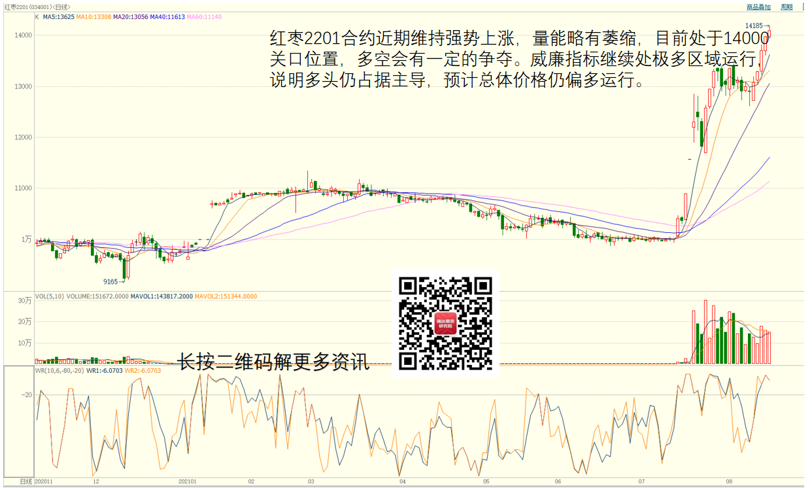Image resolution: width=812 pixels, height=488 pixels.
Task: Open the 商品叠加 overlay link
Action: click(758, 7)
